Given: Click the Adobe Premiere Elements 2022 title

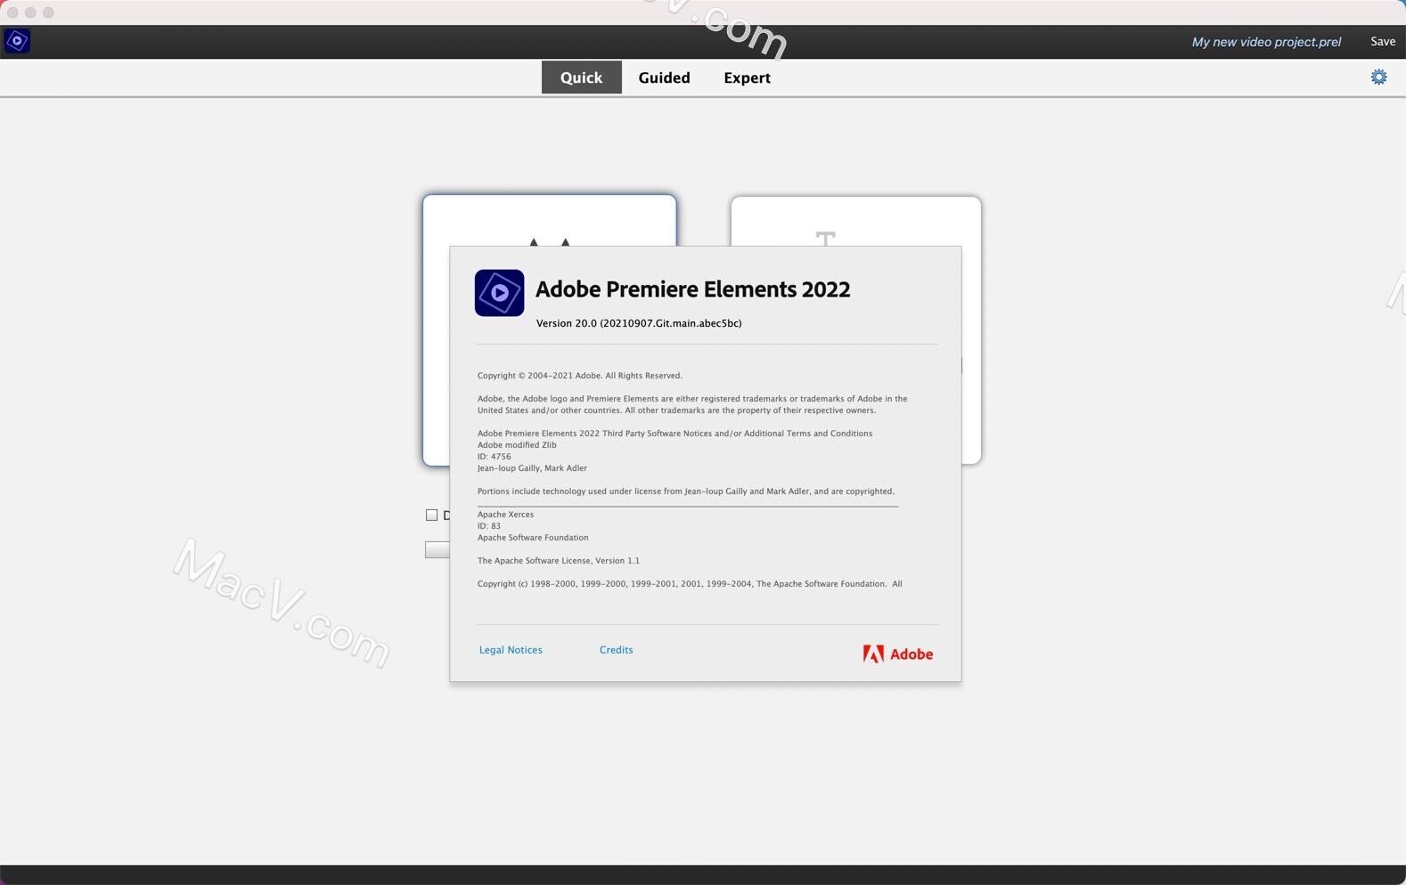Looking at the screenshot, I should click(x=692, y=289).
